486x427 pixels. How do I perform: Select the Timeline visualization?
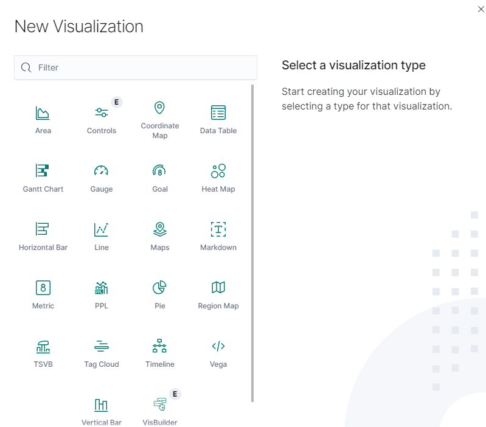(x=159, y=353)
